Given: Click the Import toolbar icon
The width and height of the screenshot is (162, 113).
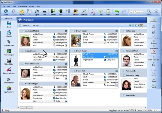Looking at the screenshot, I should (x=22, y=12).
